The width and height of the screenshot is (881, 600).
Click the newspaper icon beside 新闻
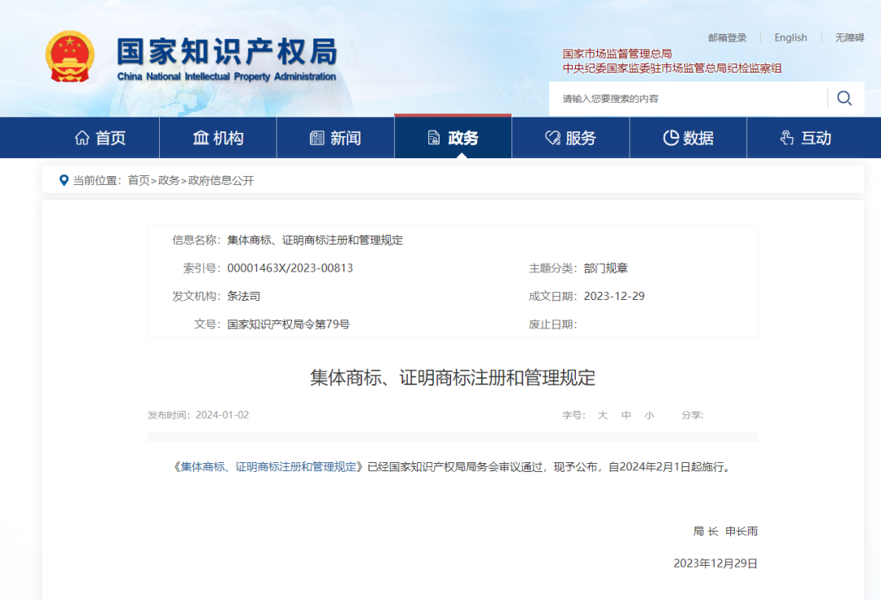tap(317, 138)
